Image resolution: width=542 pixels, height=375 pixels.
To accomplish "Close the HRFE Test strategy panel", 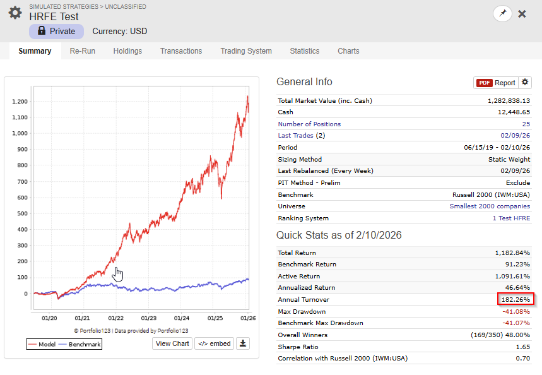I will coord(522,14).
